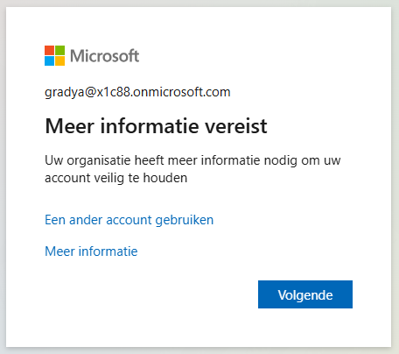Open the blue 'Meer informatie' link
The width and height of the screenshot is (399, 354).
91,251
